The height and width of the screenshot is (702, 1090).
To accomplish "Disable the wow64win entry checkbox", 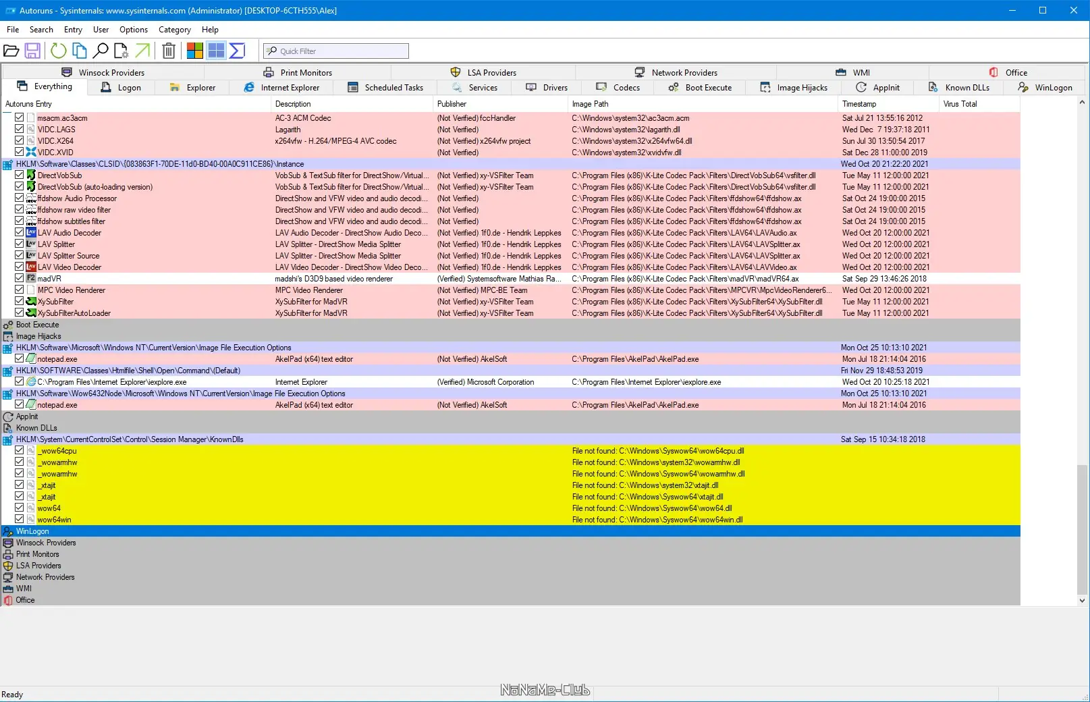I will 20,519.
